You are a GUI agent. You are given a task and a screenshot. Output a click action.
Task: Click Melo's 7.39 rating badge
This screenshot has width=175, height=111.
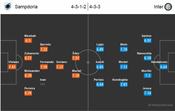(124, 49)
